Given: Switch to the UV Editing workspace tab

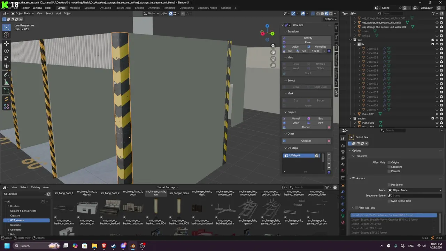Looking at the screenshot, I should pos(105,8).
